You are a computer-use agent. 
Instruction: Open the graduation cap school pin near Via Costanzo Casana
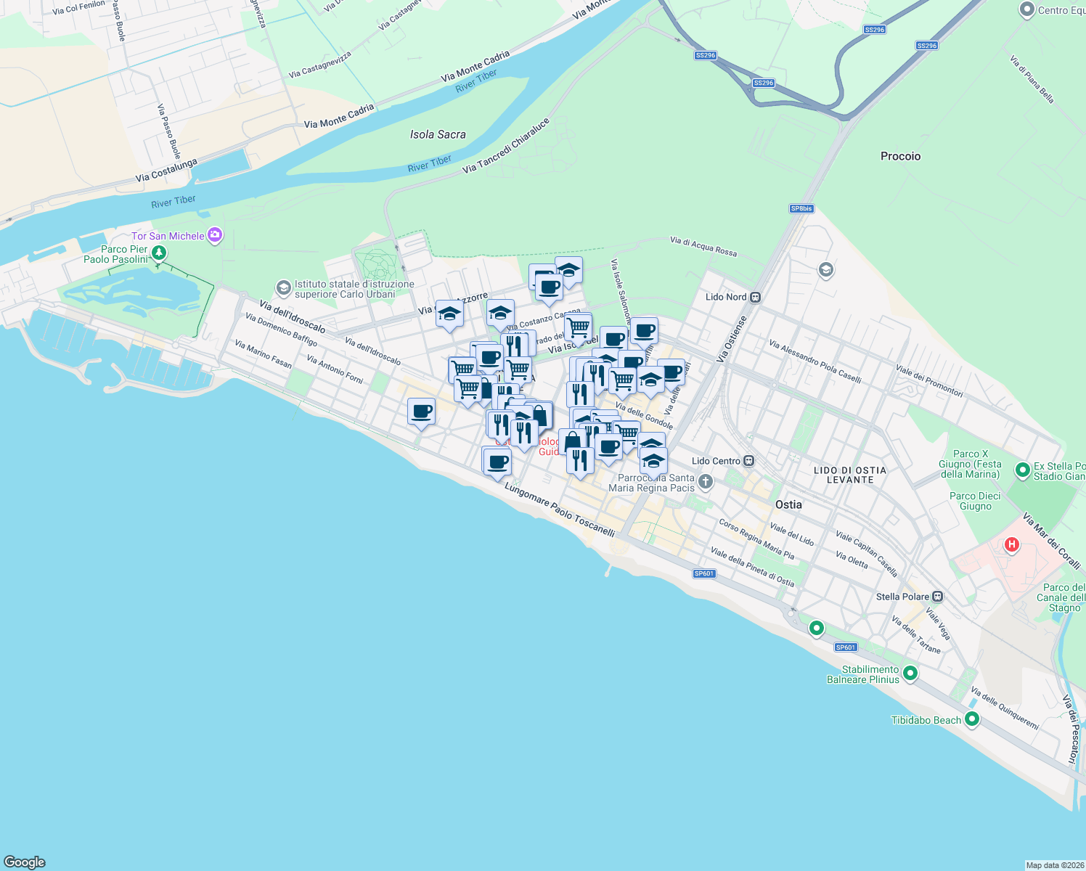[x=499, y=313]
